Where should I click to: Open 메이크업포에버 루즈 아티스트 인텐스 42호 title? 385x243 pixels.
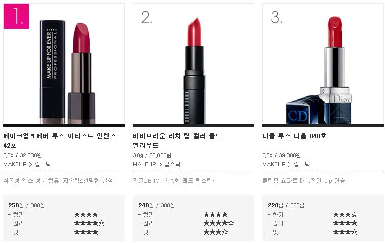59,141
